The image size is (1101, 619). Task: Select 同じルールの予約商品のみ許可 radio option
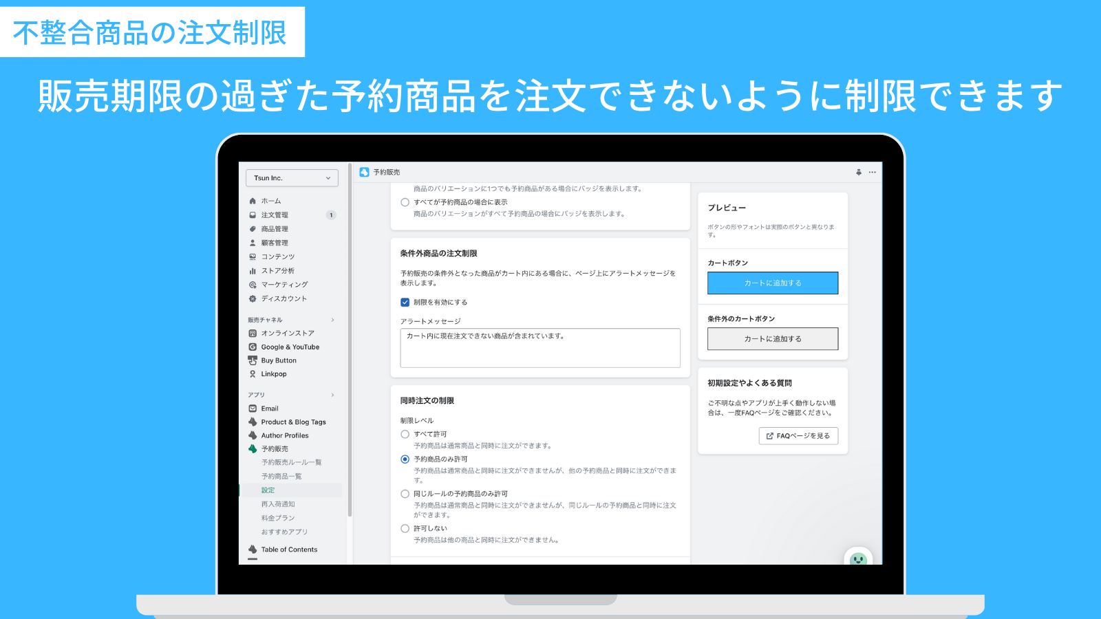[x=405, y=494]
